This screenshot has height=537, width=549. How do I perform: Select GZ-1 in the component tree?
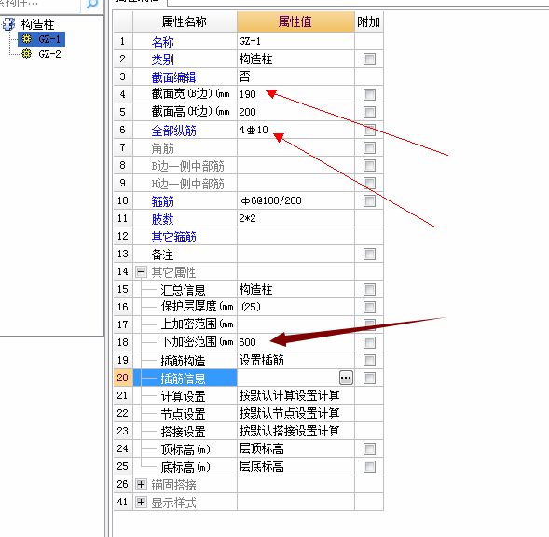[x=49, y=39]
